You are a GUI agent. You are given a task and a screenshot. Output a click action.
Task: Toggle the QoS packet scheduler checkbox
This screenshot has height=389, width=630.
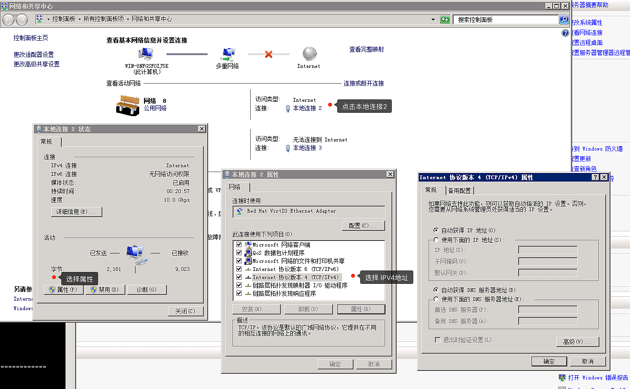click(239, 253)
